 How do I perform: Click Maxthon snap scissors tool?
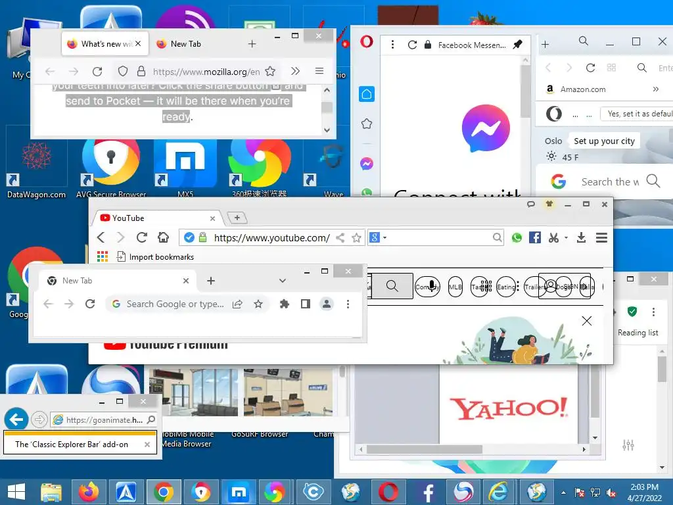[553, 237]
